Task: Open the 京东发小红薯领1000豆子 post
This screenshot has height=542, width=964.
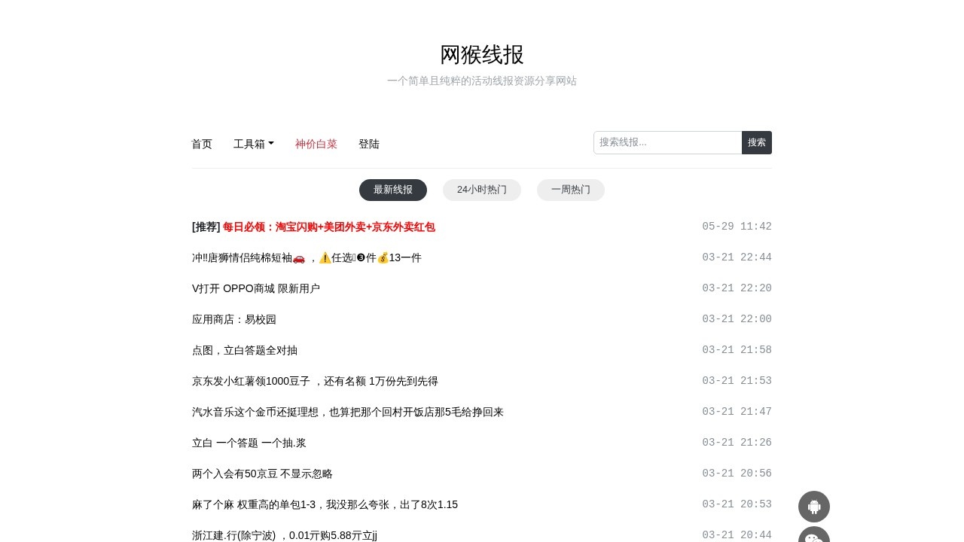Action: click(315, 381)
